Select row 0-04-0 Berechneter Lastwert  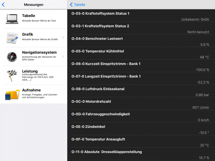(141, 41)
